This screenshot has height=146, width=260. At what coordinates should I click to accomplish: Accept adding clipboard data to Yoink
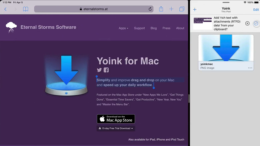coord(256,23)
